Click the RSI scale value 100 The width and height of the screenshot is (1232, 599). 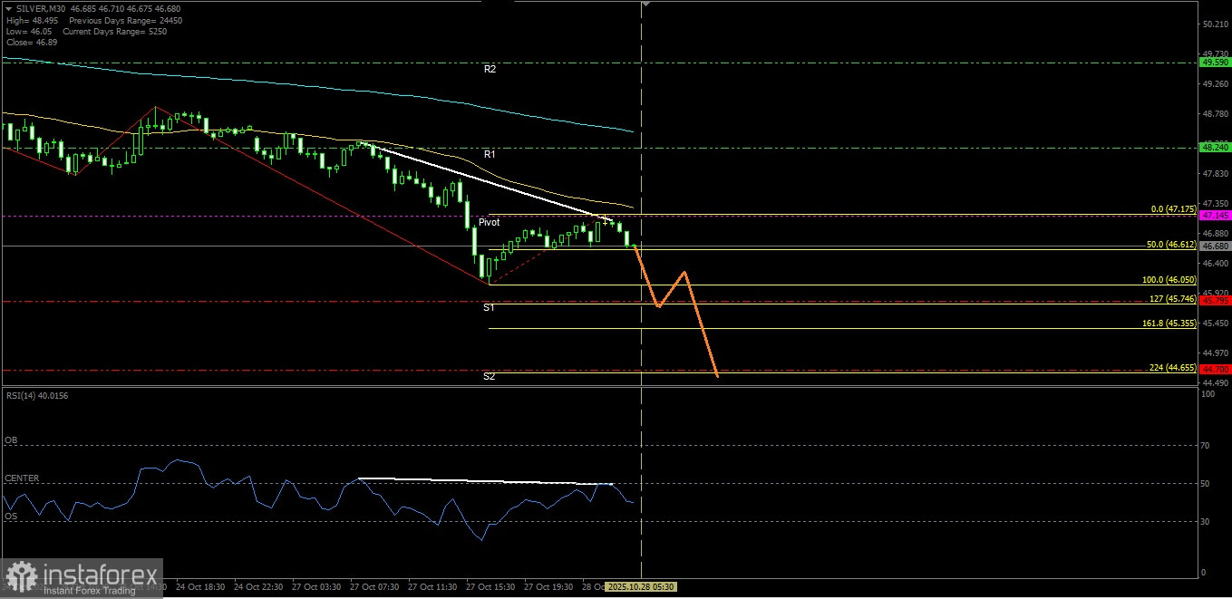[1208, 393]
